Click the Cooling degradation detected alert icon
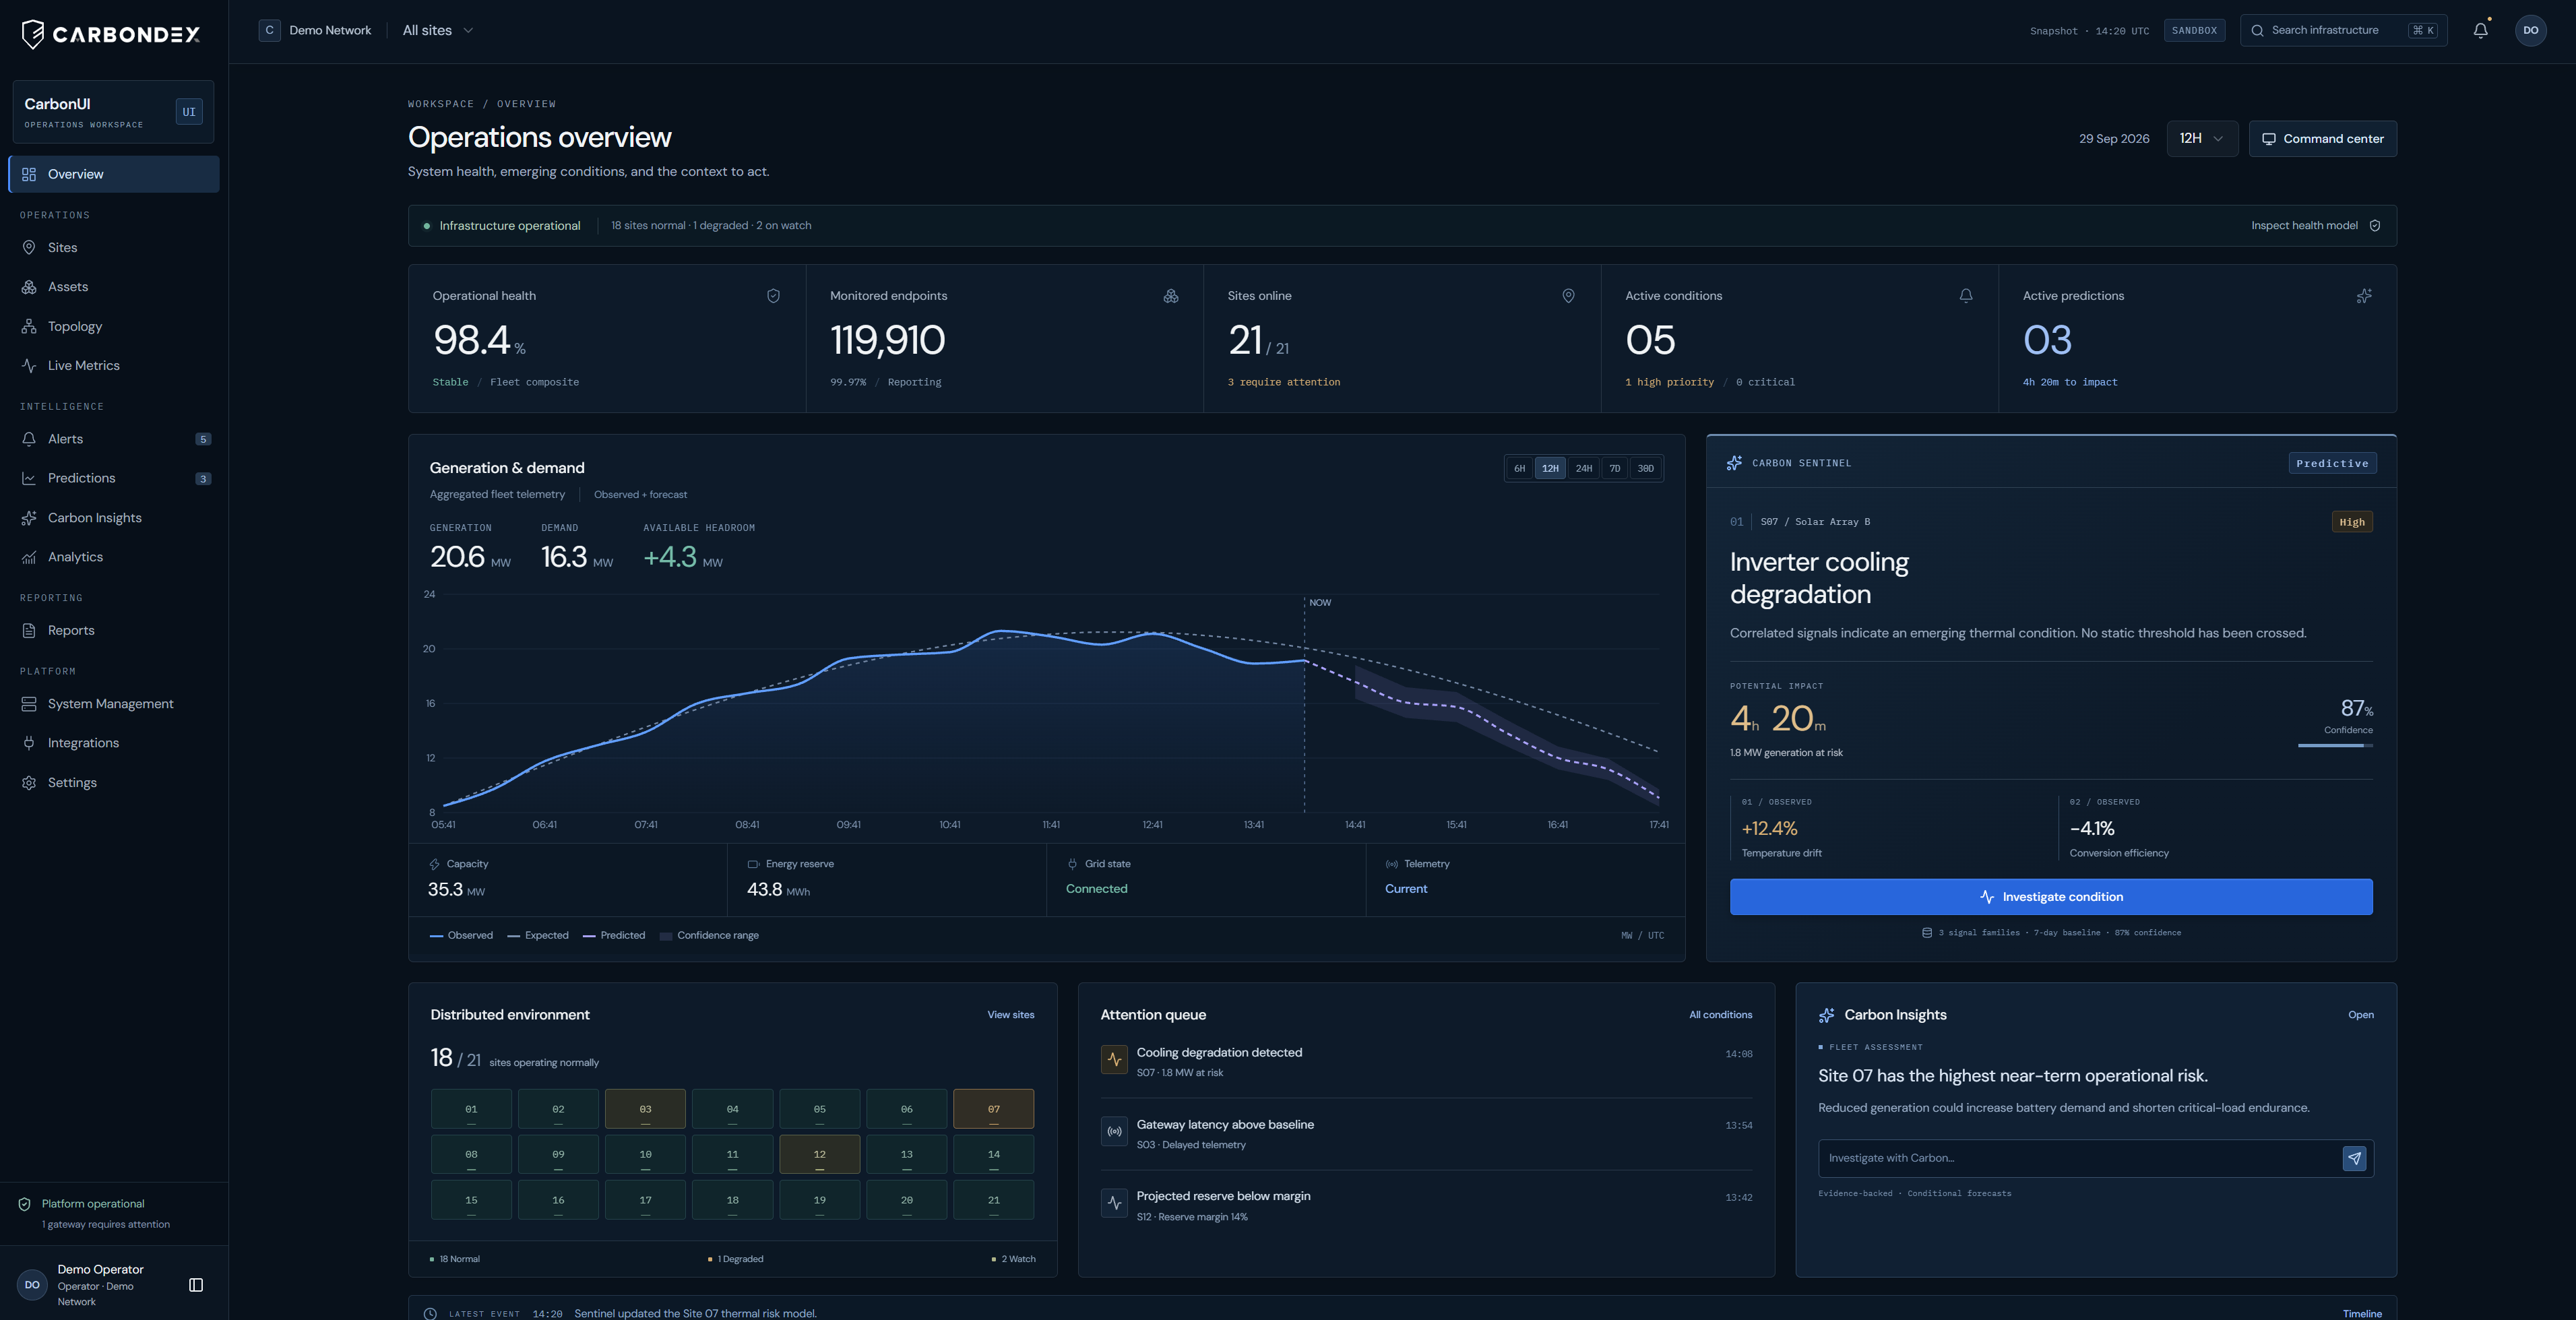 tap(1114, 1060)
